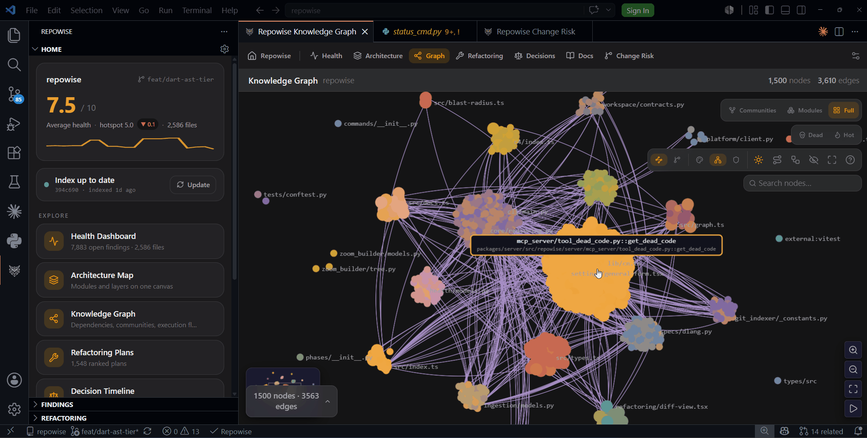Viewport: 867px width, 438px height.
Task: Open the Testing flask view
Action: coord(14,182)
